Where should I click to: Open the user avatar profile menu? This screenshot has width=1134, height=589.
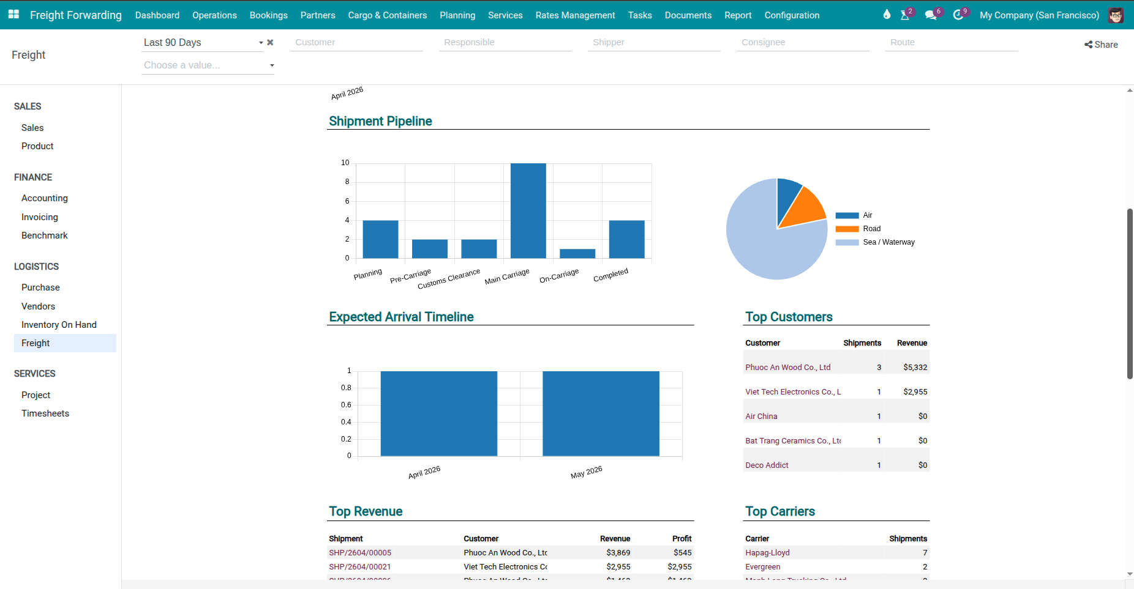point(1116,15)
